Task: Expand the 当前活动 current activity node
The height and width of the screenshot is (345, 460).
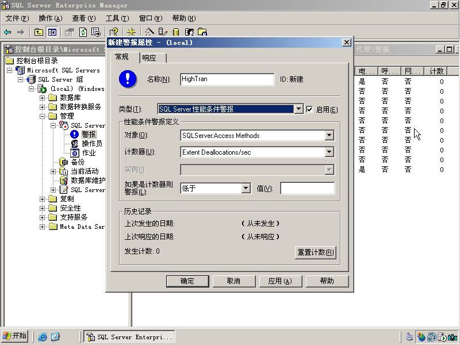Action: click(53, 171)
